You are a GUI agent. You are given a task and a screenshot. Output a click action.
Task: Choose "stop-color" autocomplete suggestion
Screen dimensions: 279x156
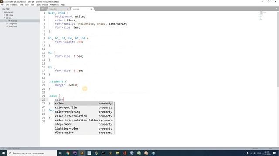pos(84,124)
